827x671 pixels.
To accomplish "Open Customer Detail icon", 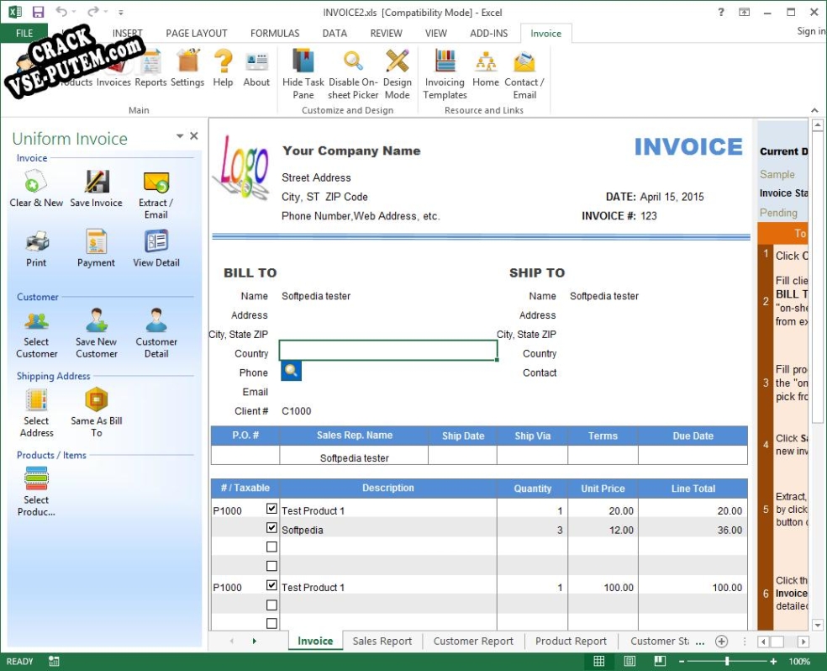I will 156,320.
